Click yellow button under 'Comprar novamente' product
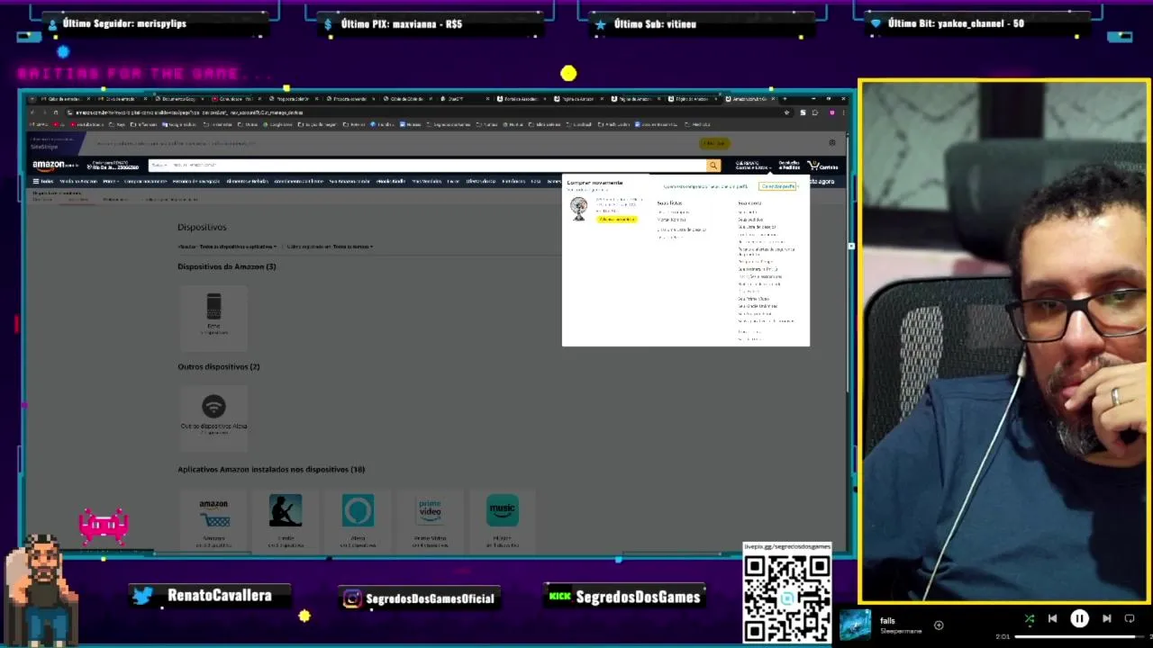 617,220
